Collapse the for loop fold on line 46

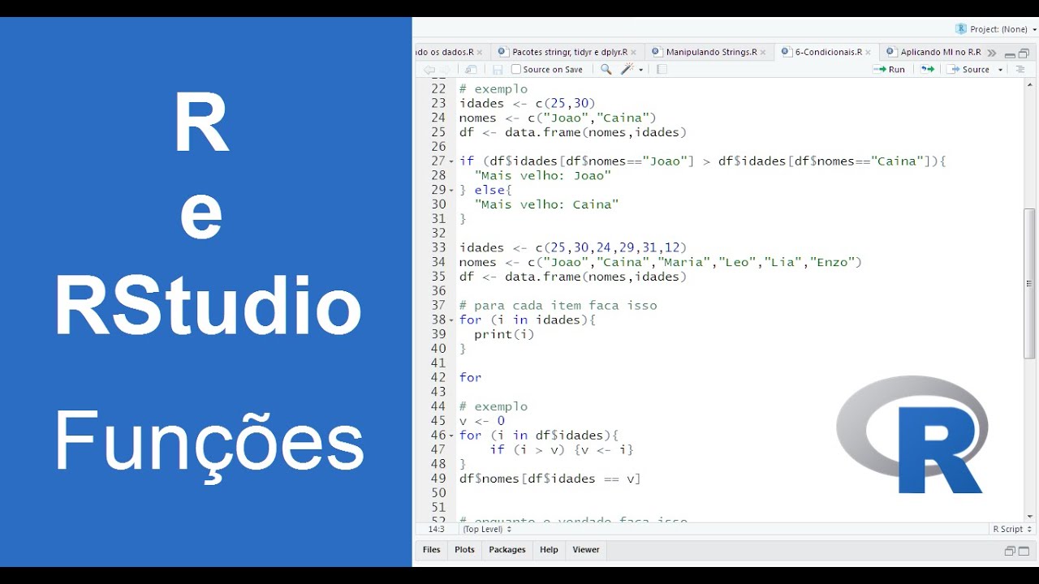pos(451,436)
